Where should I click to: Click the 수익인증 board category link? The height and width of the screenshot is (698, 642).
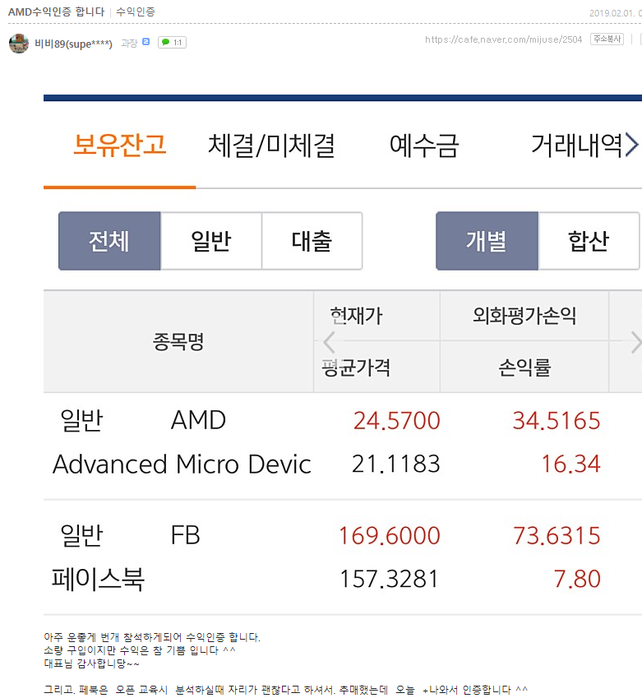click(136, 12)
